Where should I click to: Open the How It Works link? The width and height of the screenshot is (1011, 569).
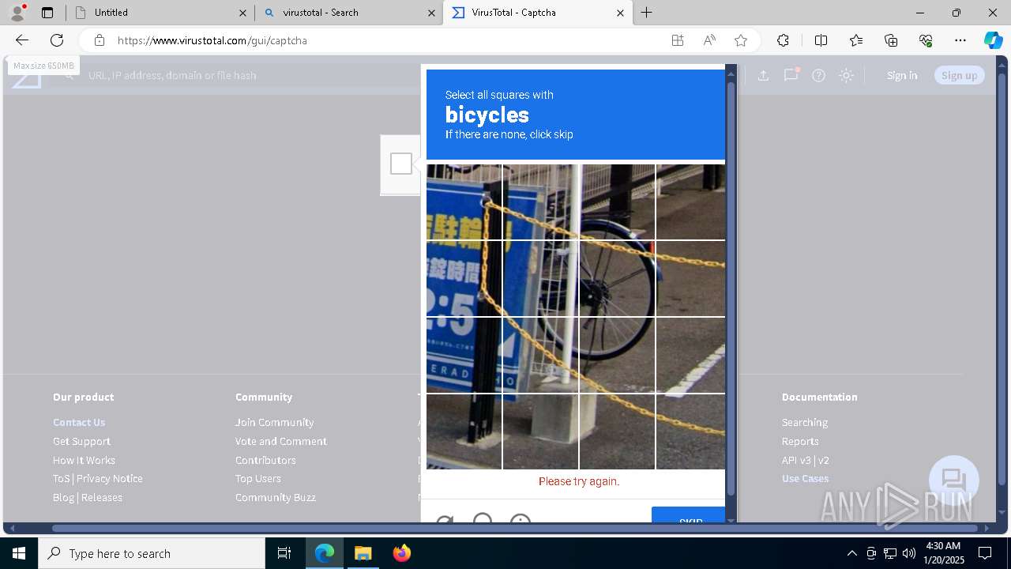point(84,460)
